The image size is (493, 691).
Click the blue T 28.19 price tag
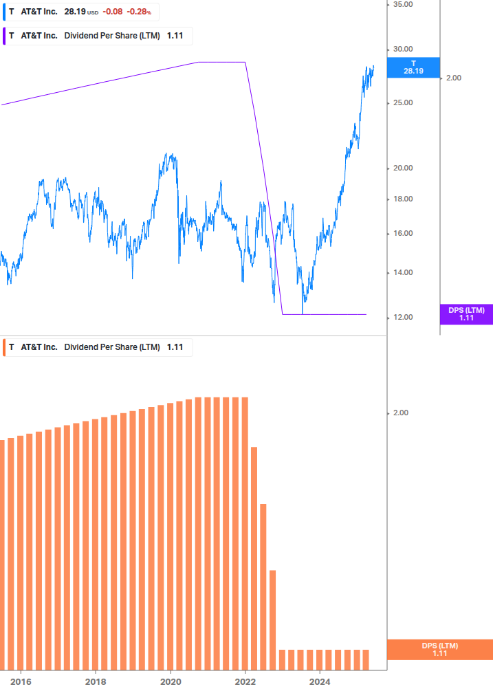413,67
